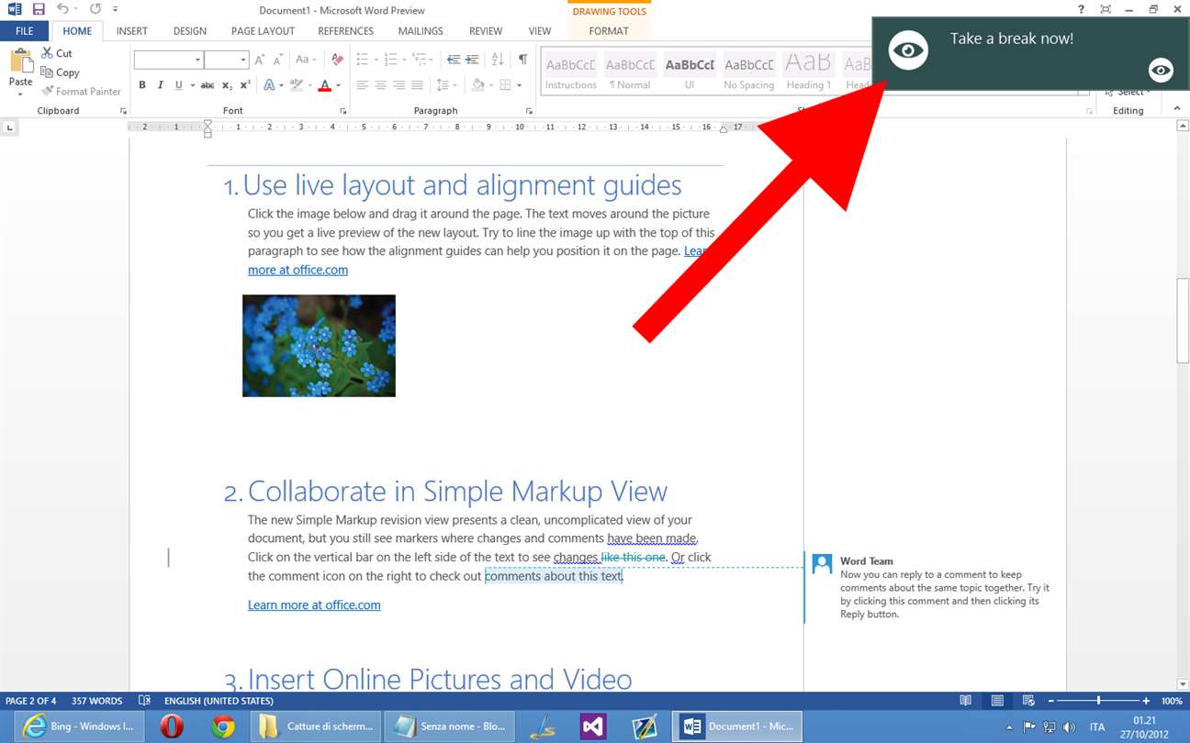Viewport: 1190px width, 743px height.
Task: Copy the selection to clipboard
Action: point(60,72)
